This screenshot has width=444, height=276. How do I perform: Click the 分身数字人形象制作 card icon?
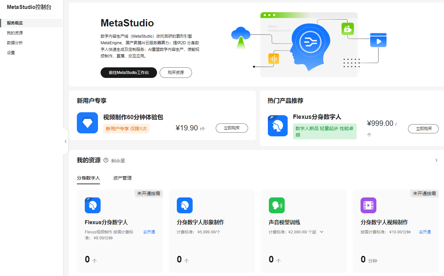pyautogui.click(x=185, y=205)
